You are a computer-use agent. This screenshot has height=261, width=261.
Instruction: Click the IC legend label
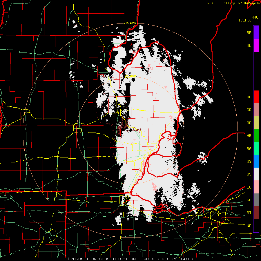249,187
